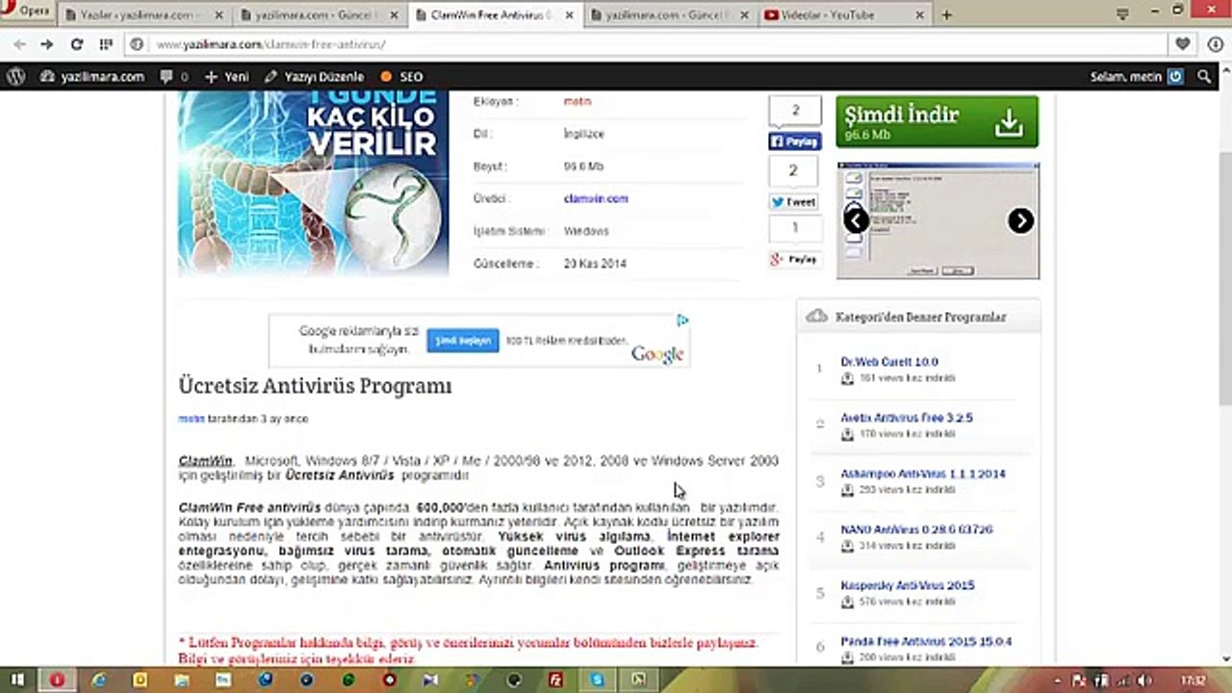Open the admin bar search icon
The width and height of the screenshot is (1232, 693).
click(1205, 77)
